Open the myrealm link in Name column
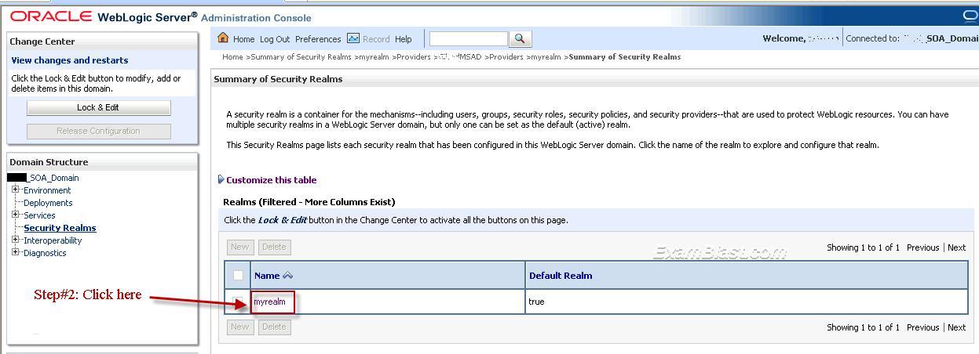 [269, 302]
